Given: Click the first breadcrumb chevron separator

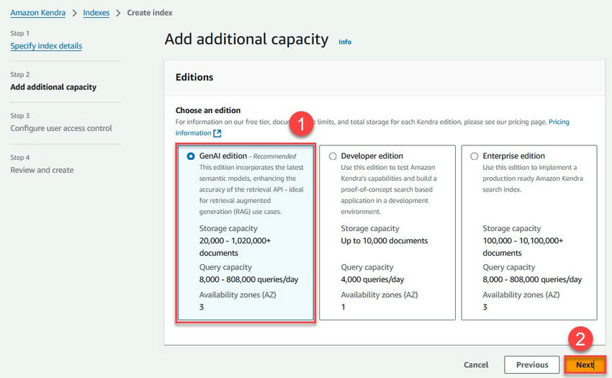Looking at the screenshot, I should click(74, 13).
